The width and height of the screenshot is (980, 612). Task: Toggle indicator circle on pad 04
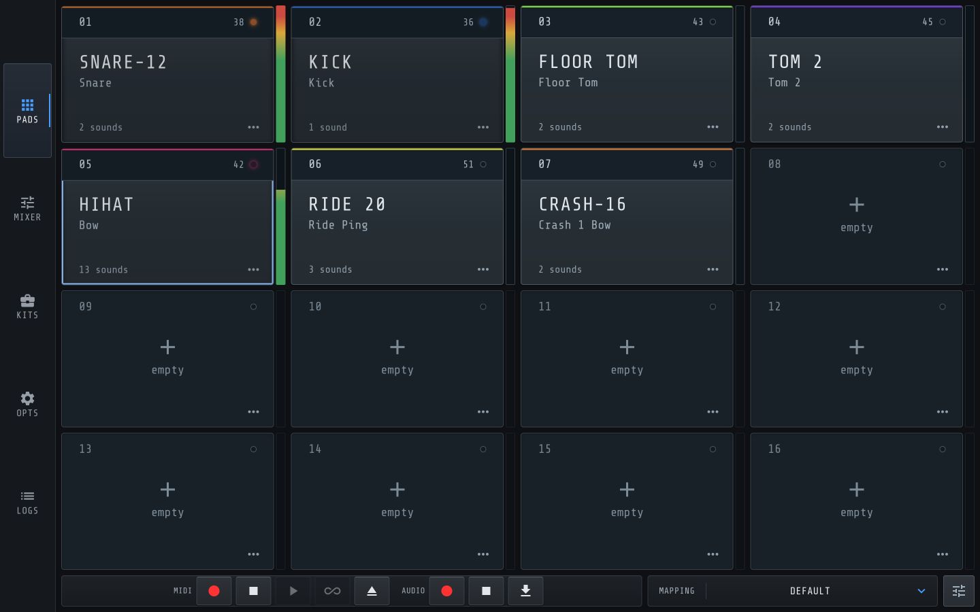point(943,22)
